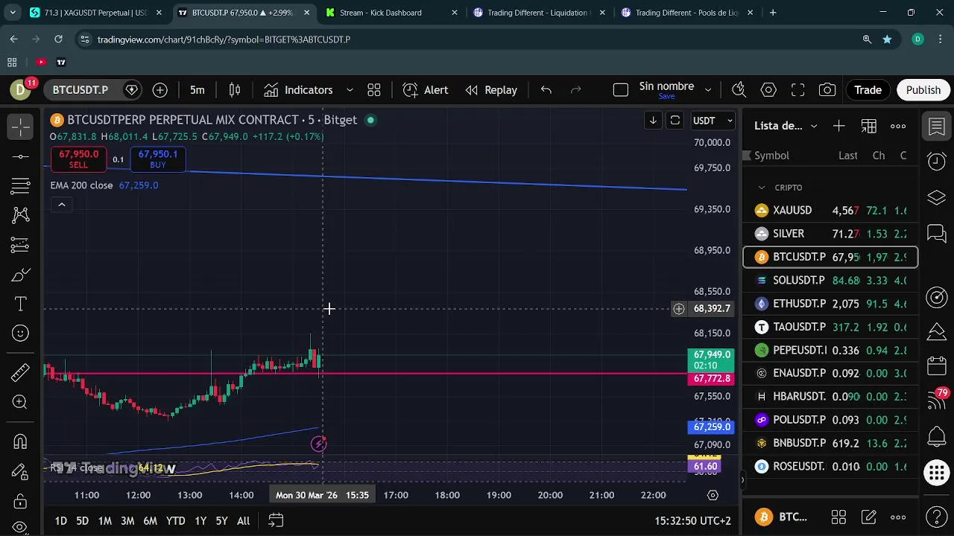Open the go to date calendar
The image size is (954, 536).
click(276, 520)
